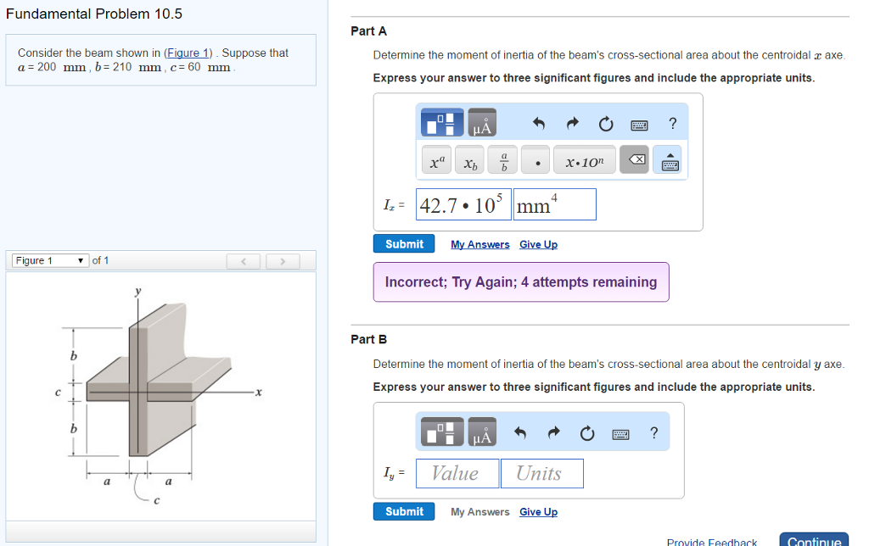The height and width of the screenshot is (546, 869).
Task: Go to previous figure arrow
Action: pos(243,261)
